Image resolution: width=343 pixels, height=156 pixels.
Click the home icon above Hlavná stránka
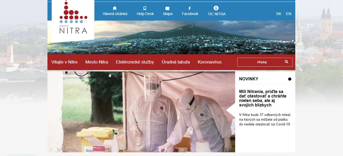click(x=115, y=8)
